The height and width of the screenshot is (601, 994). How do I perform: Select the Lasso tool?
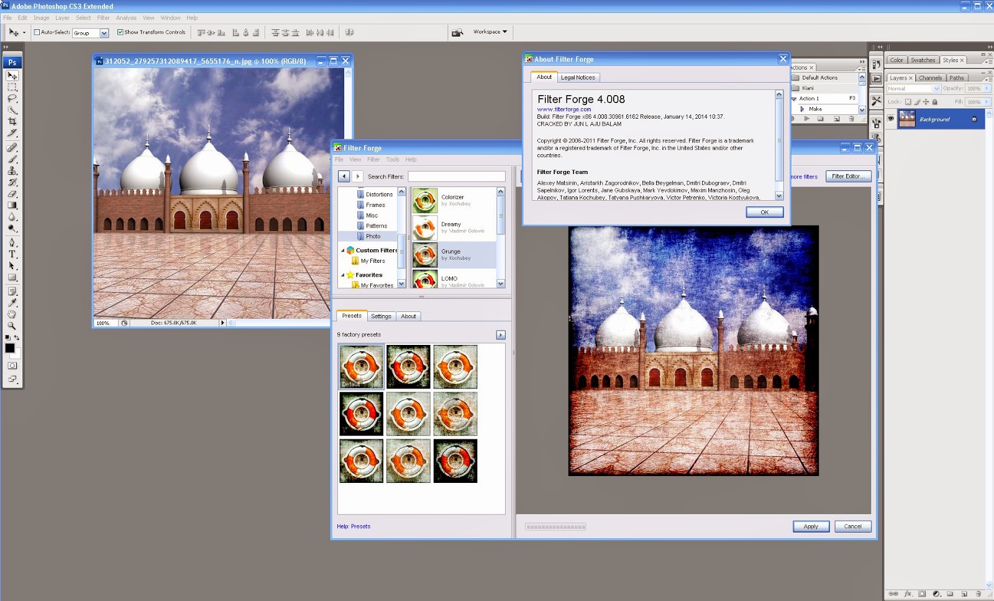(12, 98)
